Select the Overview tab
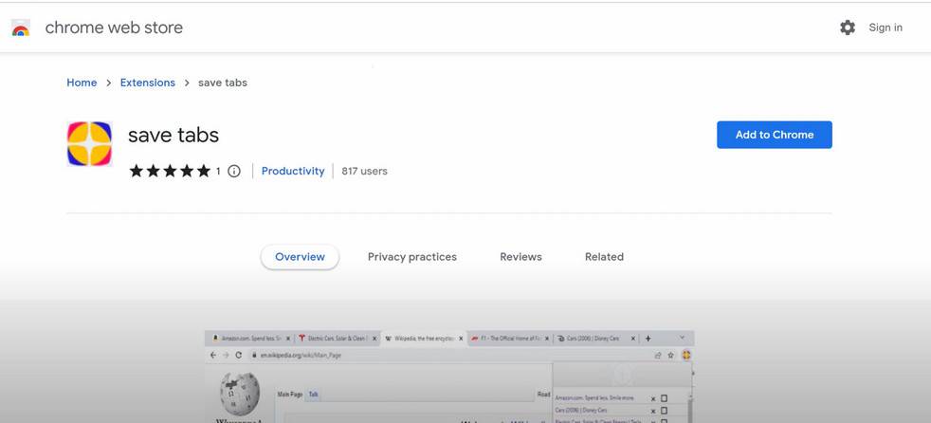Viewport: 931px width, 423px height. [x=300, y=257]
